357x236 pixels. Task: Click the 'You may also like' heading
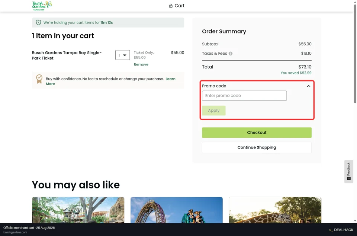coord(76,185)
